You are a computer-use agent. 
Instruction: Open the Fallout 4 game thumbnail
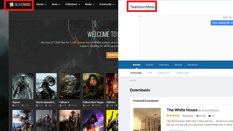70,86
